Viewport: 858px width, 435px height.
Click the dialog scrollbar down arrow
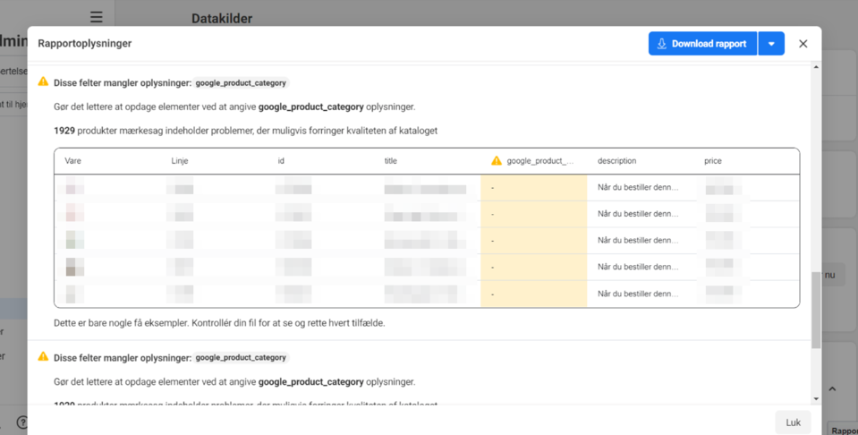816,399
